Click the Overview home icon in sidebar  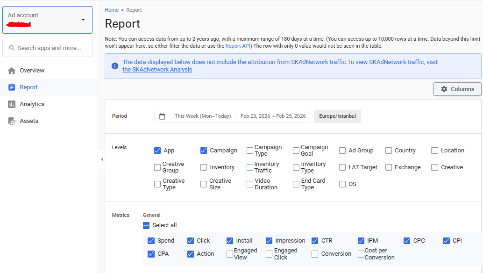point(12,71)
